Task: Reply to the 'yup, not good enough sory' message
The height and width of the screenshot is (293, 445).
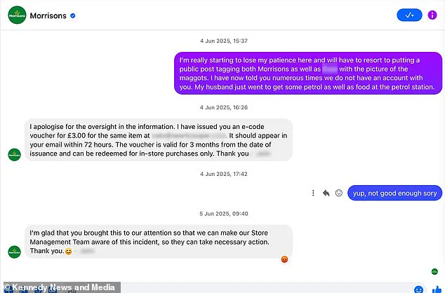Action: tap(326, 193)
